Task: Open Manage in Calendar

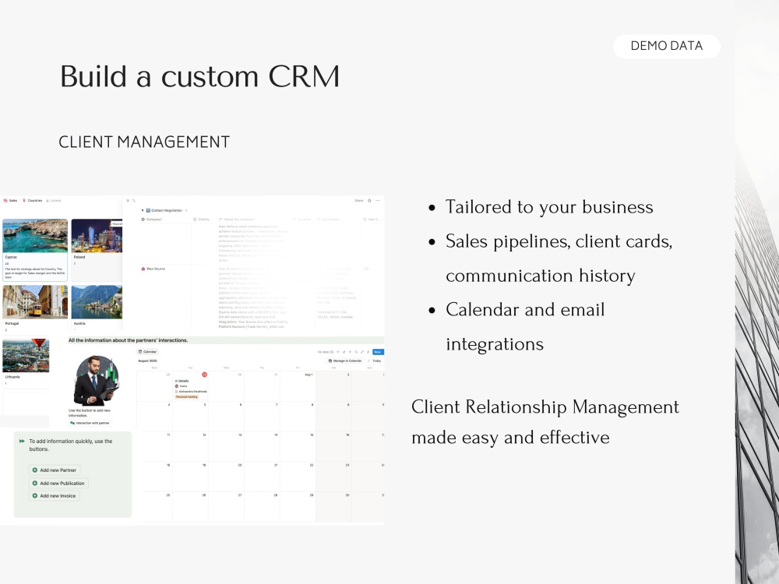Action: pyautogui.click(x=345, y=361)
